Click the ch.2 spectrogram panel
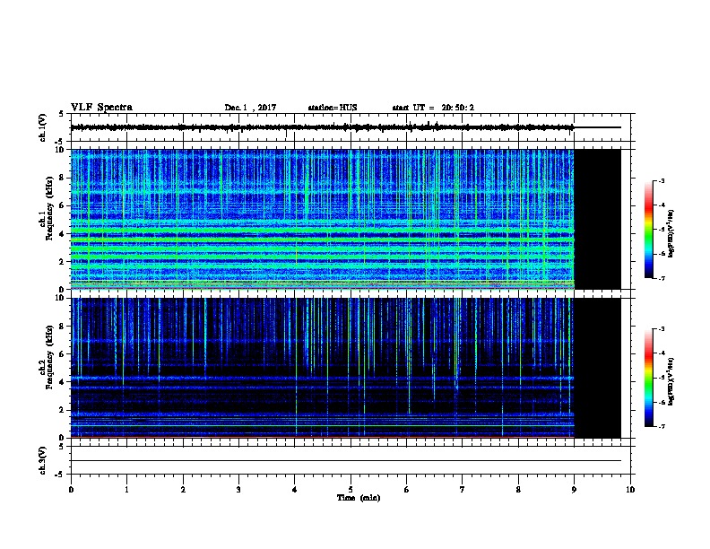The height and width of the screenshot is (549, 710). click(x=323, y=368)
